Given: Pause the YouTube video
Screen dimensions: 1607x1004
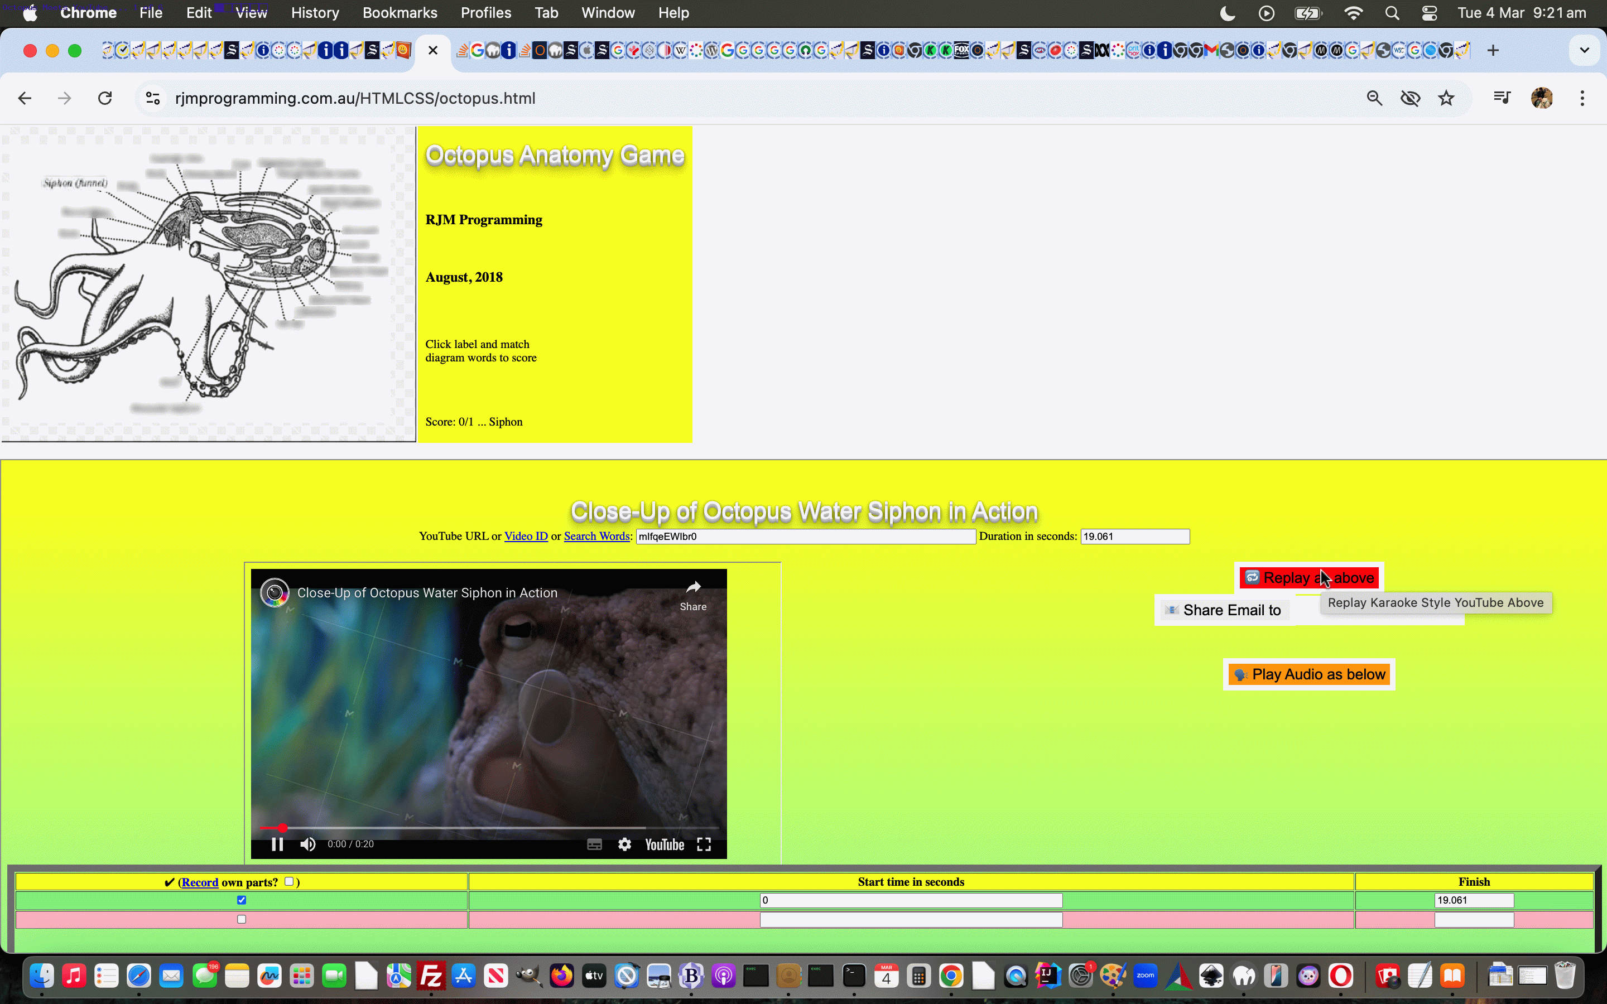Looking at the screenshot, I should tap(277, 844).
